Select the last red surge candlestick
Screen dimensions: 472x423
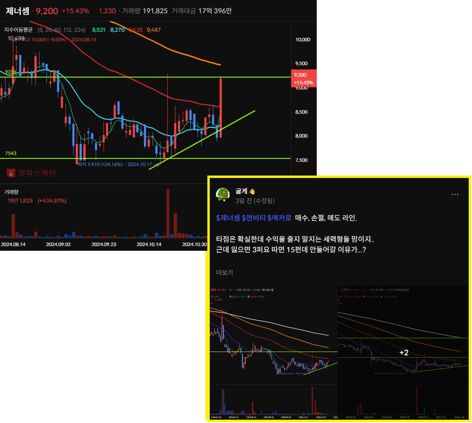[221, 108]
